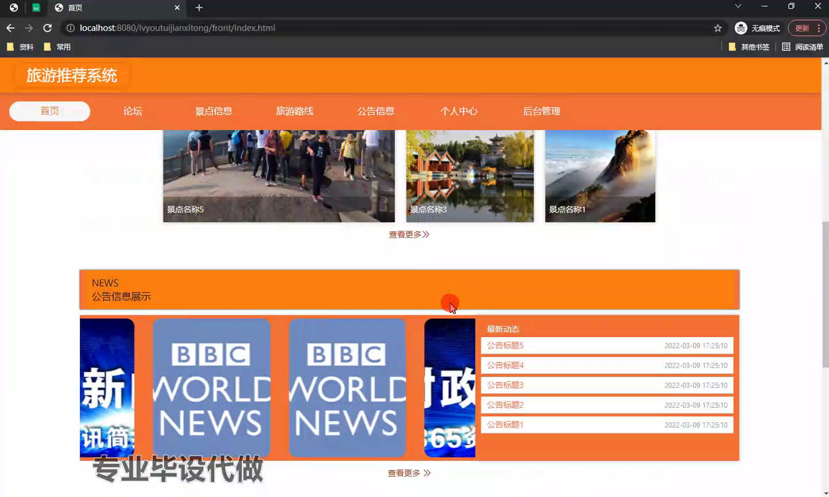Reload the page with refresh icon
829x497 pixels.
click(48, 28)
